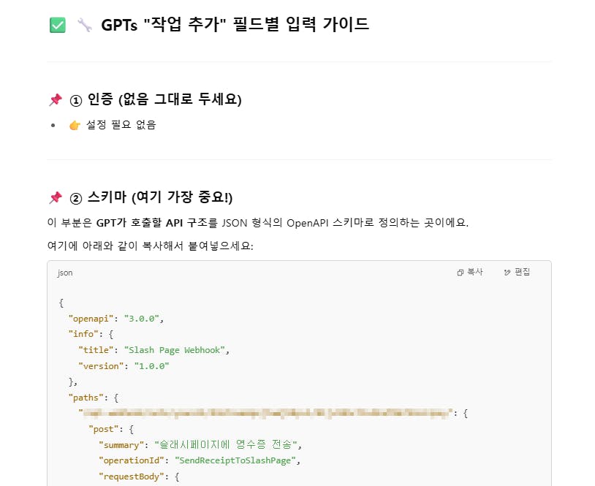Screen dimensions: 595x486
Task: Click the "Slash Page Webhook" title string
Action: pyautogui.click(x=175, y=350)
